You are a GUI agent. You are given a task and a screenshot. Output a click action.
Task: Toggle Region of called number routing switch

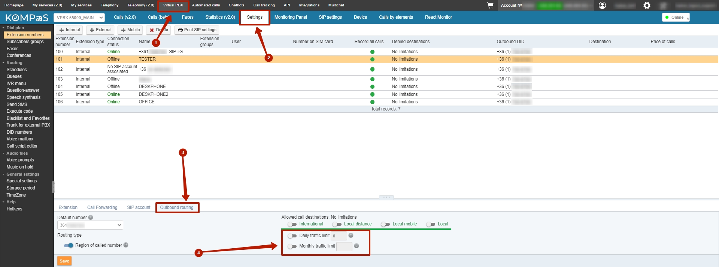(69, 245)
